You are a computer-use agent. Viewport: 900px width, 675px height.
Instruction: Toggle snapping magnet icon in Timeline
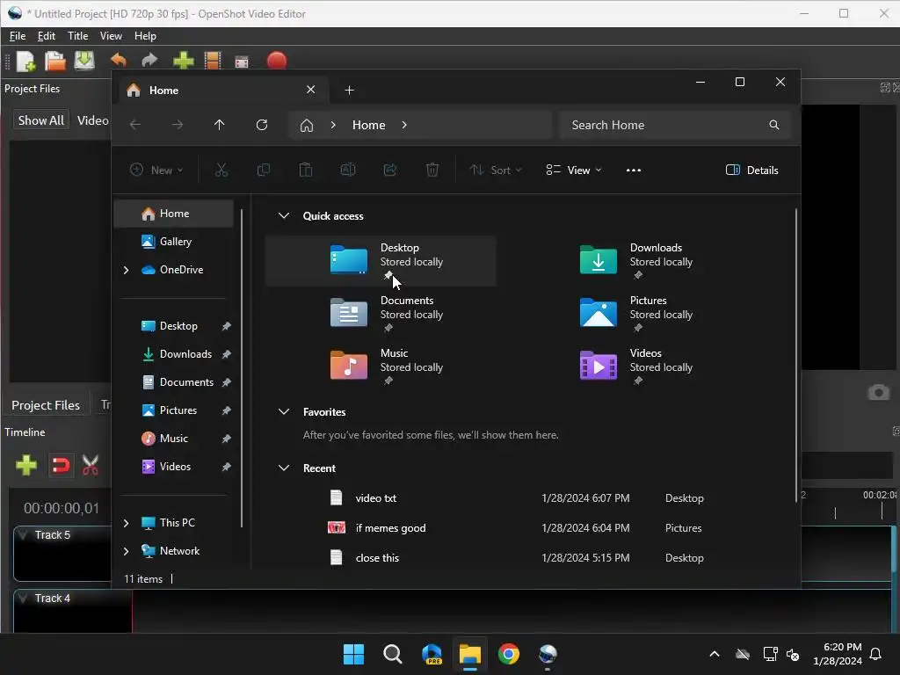(x=61, y=465)
